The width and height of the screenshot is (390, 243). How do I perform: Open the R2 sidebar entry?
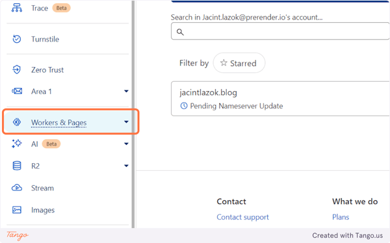tap(35, 166)
